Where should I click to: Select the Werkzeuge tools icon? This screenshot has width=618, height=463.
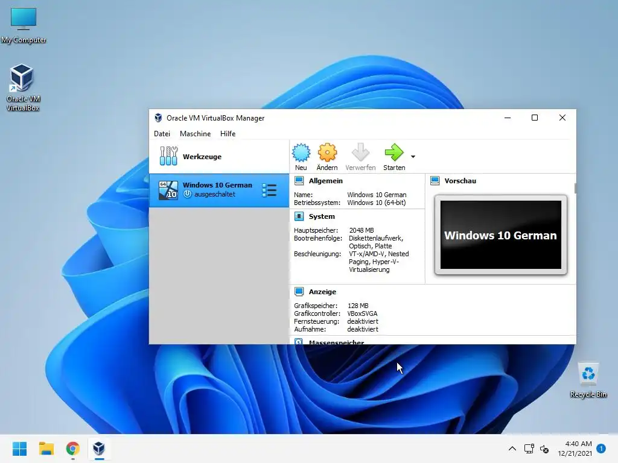click(168, 156)
